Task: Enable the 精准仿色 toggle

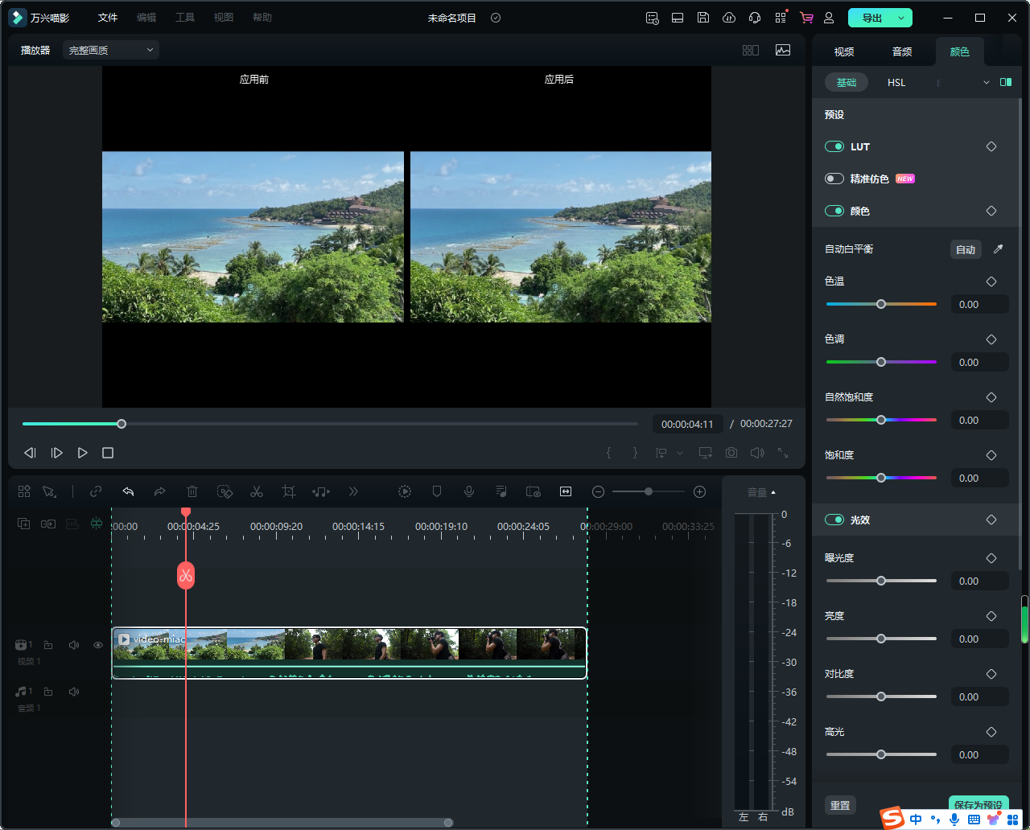Action: click(834, 179)
